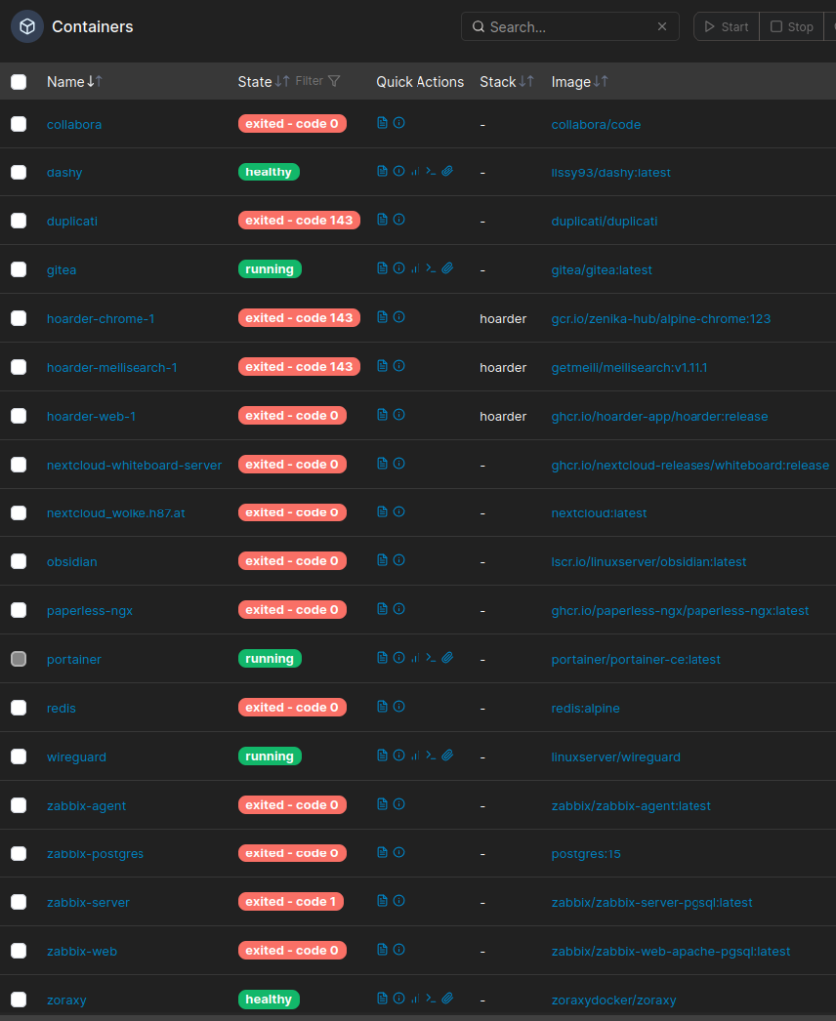Open stats chart icon for zoraxy
The width and height of the screenshot is (836, 1021).
(416, 998)
